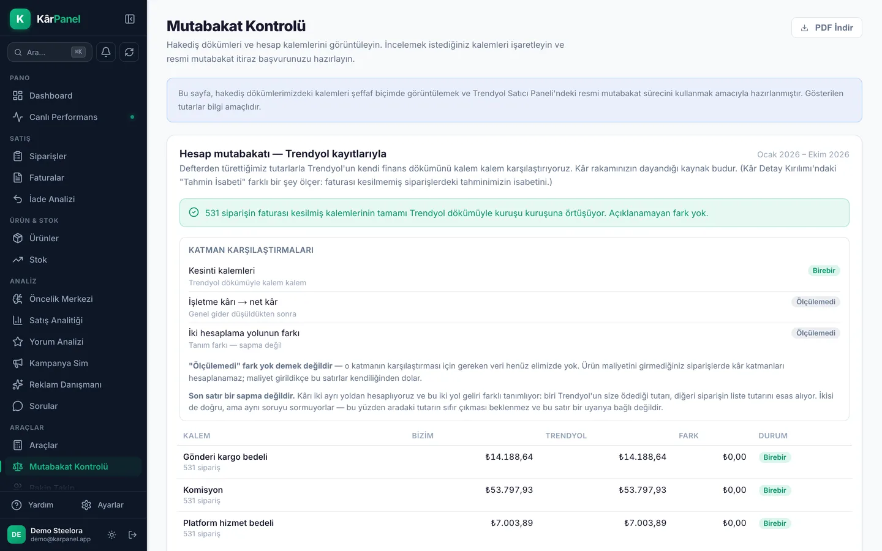The image size is (882, 551).
Task: Toggle the light/dark theme
Action: 111,534
